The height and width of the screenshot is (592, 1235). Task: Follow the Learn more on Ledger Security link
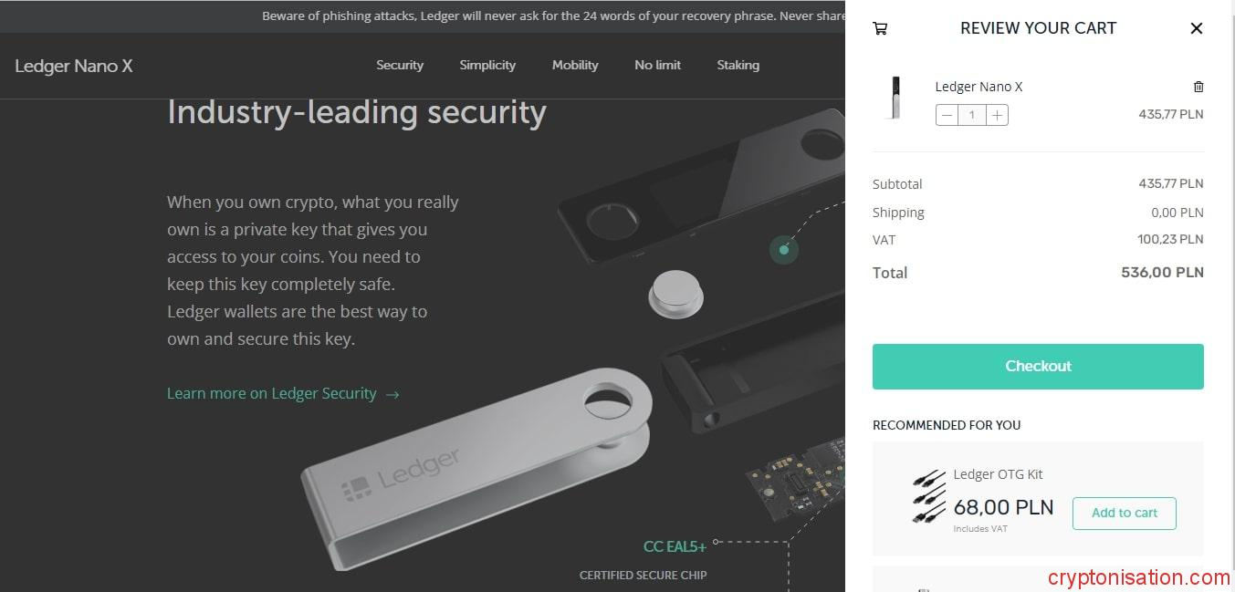[272, 393]
